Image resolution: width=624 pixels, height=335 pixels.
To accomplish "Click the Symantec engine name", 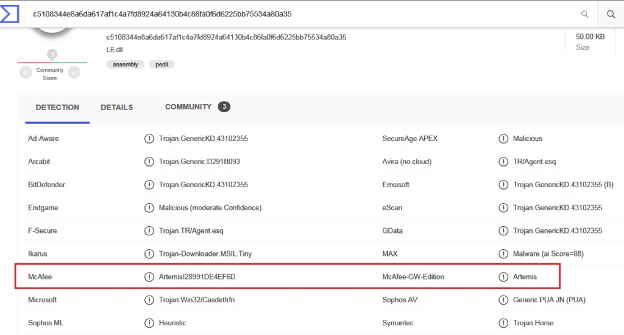I will click(397, 323).
